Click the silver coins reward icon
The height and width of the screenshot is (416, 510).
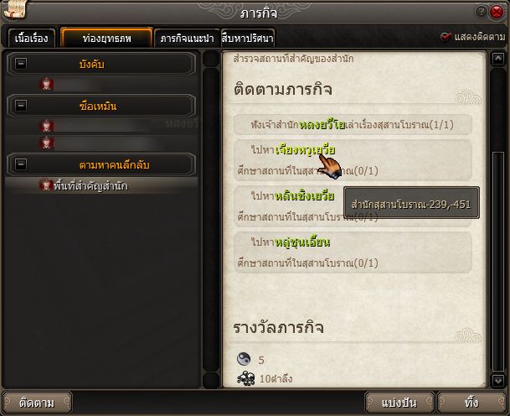[246, 378]
